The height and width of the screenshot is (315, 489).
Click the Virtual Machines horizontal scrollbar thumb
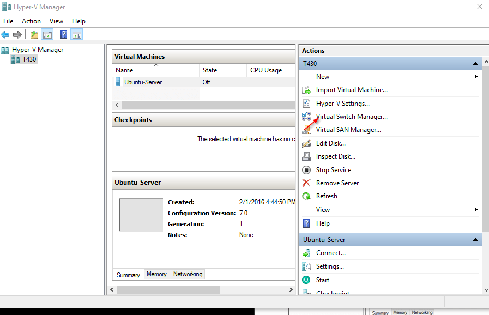pyautogui.click(x=208, y=105)
